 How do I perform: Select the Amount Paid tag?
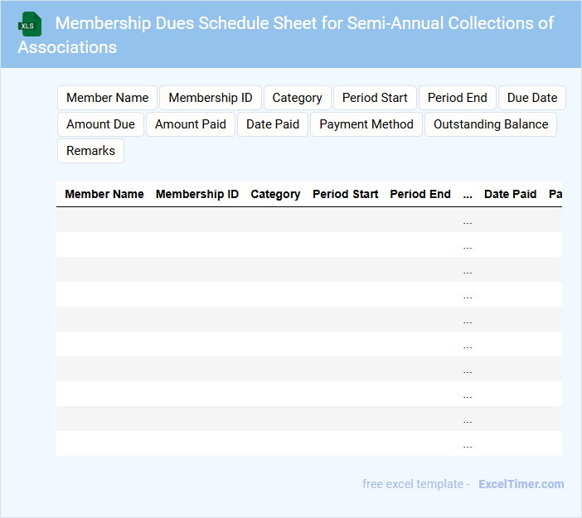pyautogui.click(x=190, y=124)
